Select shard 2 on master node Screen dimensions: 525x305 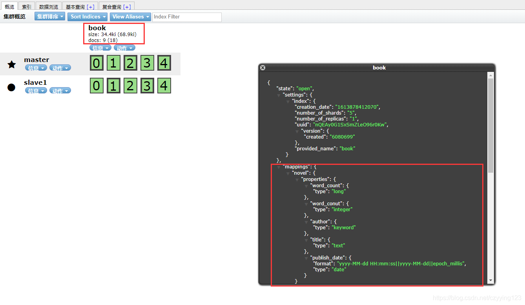click(130, 63)
